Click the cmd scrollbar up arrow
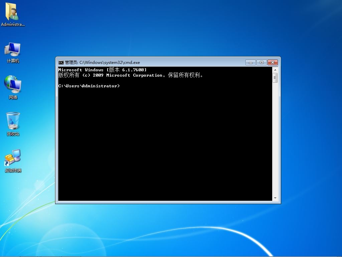This screenshot has height=257, width=342. [x=275, y=70]
